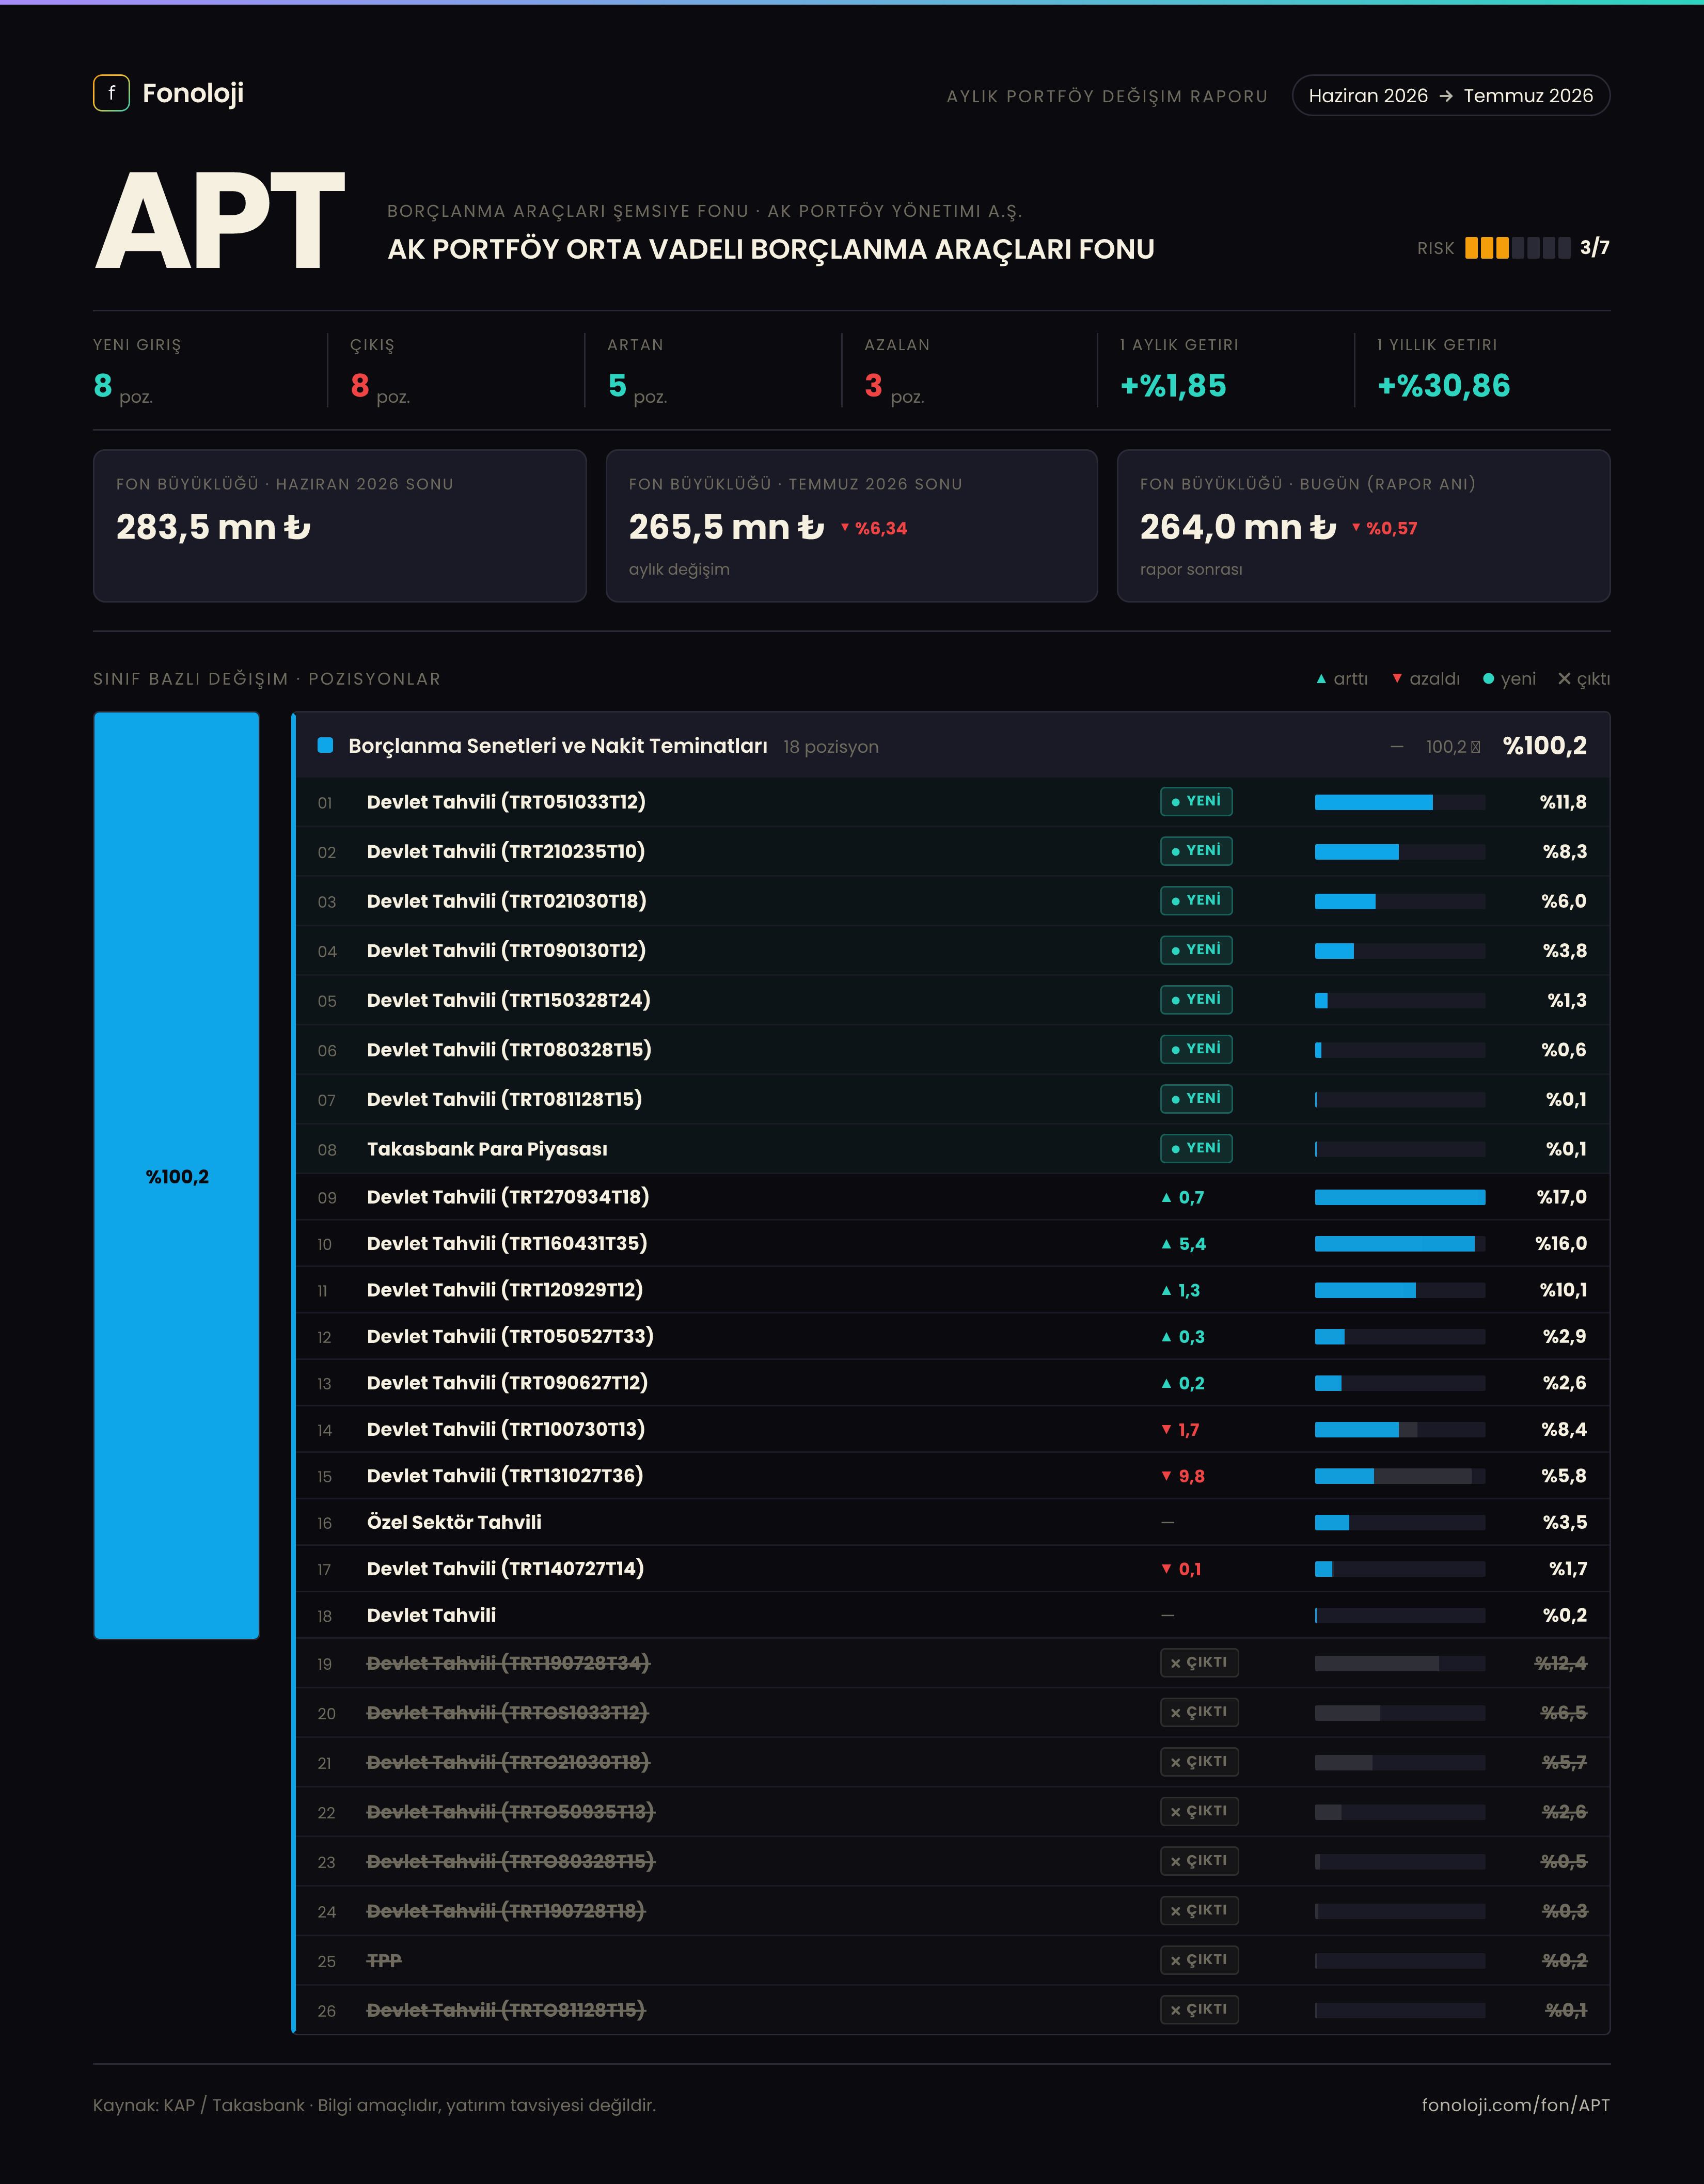Screen dimensions: 1704x2184
Task: Select the large APT fund ticker
Action: (220, 221)
